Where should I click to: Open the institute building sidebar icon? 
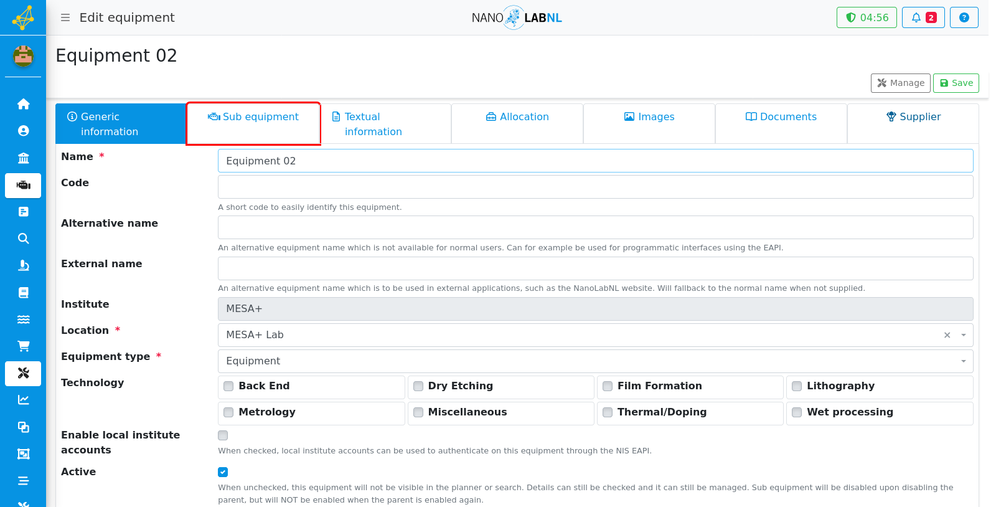tap(23, 158)
